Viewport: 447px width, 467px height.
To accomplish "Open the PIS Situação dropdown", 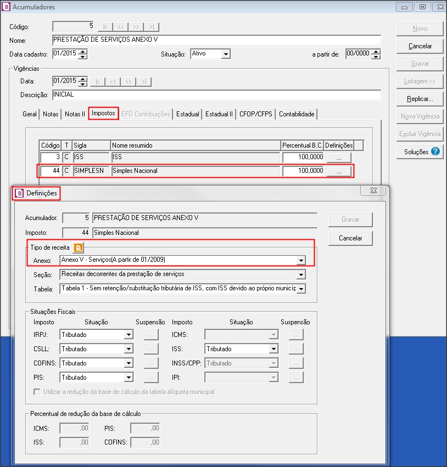I will click(128, 378).
